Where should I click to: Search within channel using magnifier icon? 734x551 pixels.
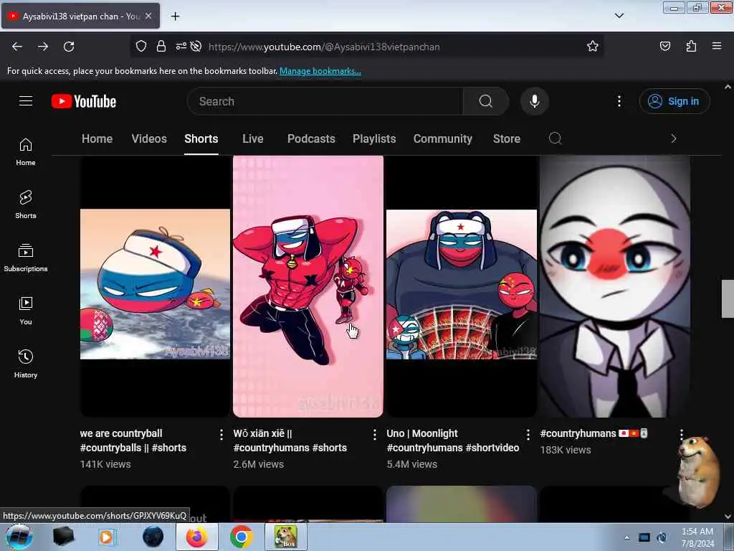click(x=556, y=138)
